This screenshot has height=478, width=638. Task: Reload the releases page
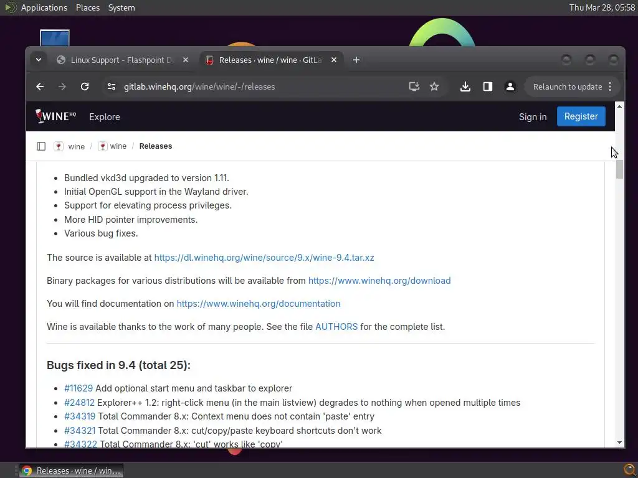85,87
